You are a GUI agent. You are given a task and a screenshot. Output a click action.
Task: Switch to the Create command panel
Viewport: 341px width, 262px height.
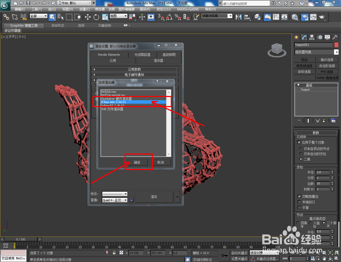click(x=297, y=37)
